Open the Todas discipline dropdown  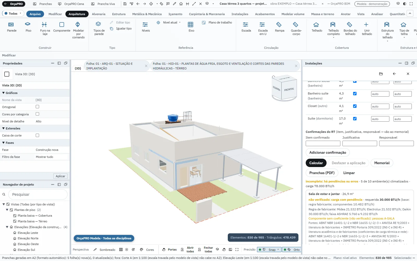coord(13,14)
